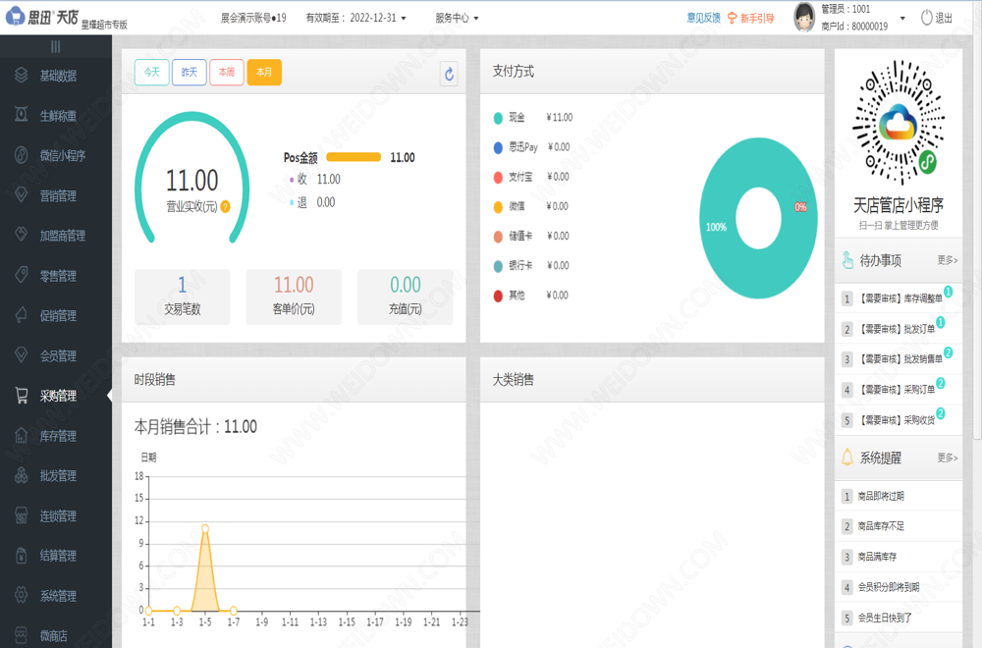Expand the 服务中心 dropdown menu
The height and width of the screenshot is (648, 982).
pyautogui.click(x=458, y=18)
